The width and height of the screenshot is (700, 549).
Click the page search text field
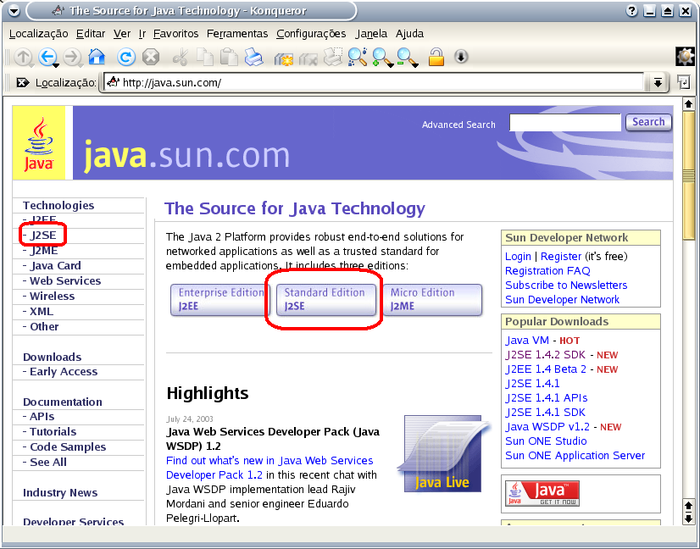565,122
